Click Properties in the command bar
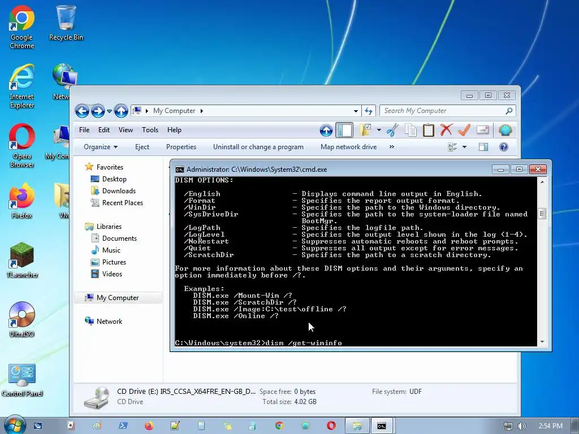Viewport: 579px width, 434px height. coord(181,147)
